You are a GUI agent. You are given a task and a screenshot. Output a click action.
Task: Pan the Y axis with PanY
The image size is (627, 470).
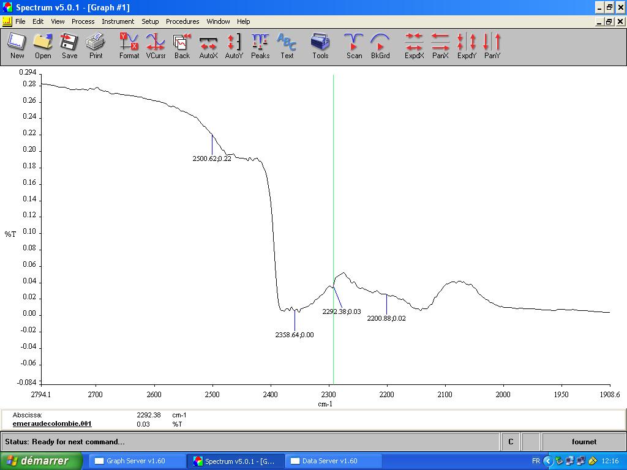(x=492, y=46)
